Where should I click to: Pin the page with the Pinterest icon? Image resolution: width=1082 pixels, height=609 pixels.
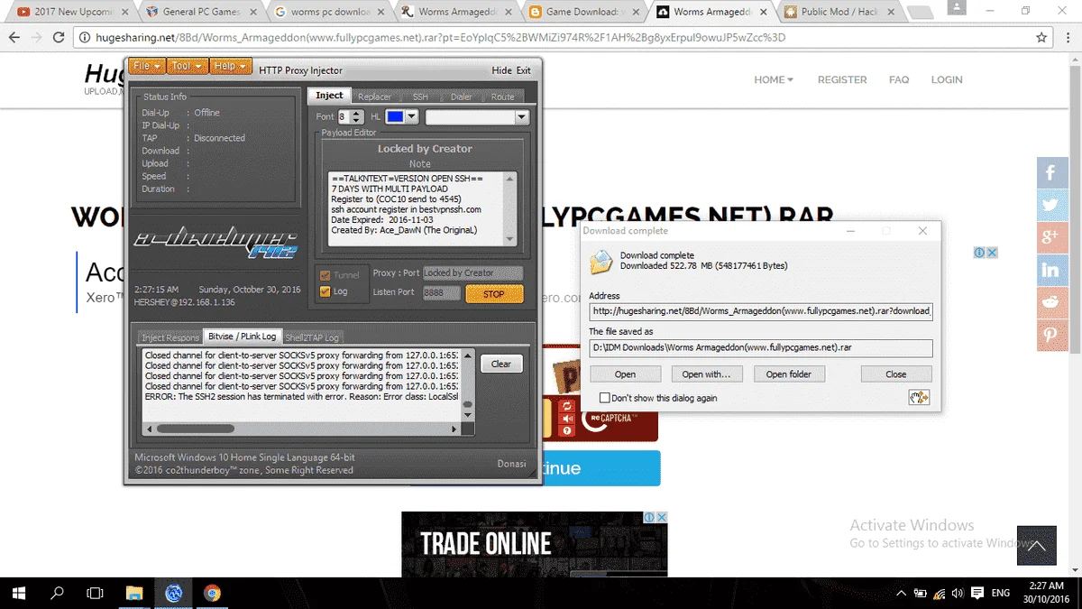pyautogui.click(x=1051, y=335)
